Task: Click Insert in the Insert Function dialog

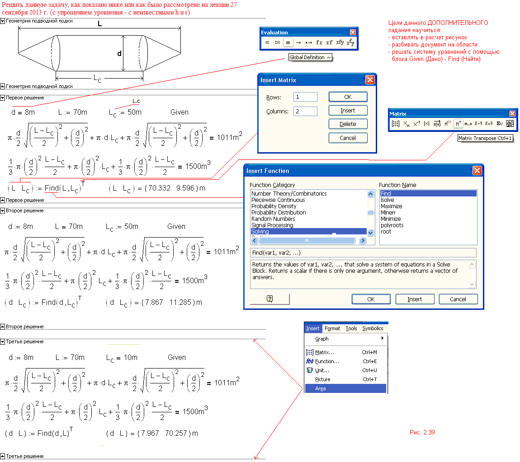Action: pyautogui.click(x=415, y=299)
